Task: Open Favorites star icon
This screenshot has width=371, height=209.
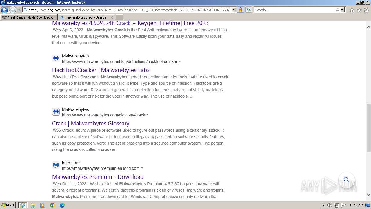Action: click(359, 10)
